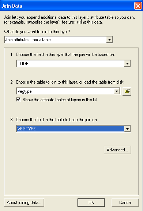The height and width of the screenshot is (211, 143).
Task: Open the folder browse icon to load table
Action: click(127, 91)
